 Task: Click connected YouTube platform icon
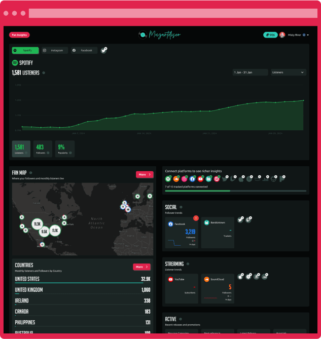[x=200, y=179]
